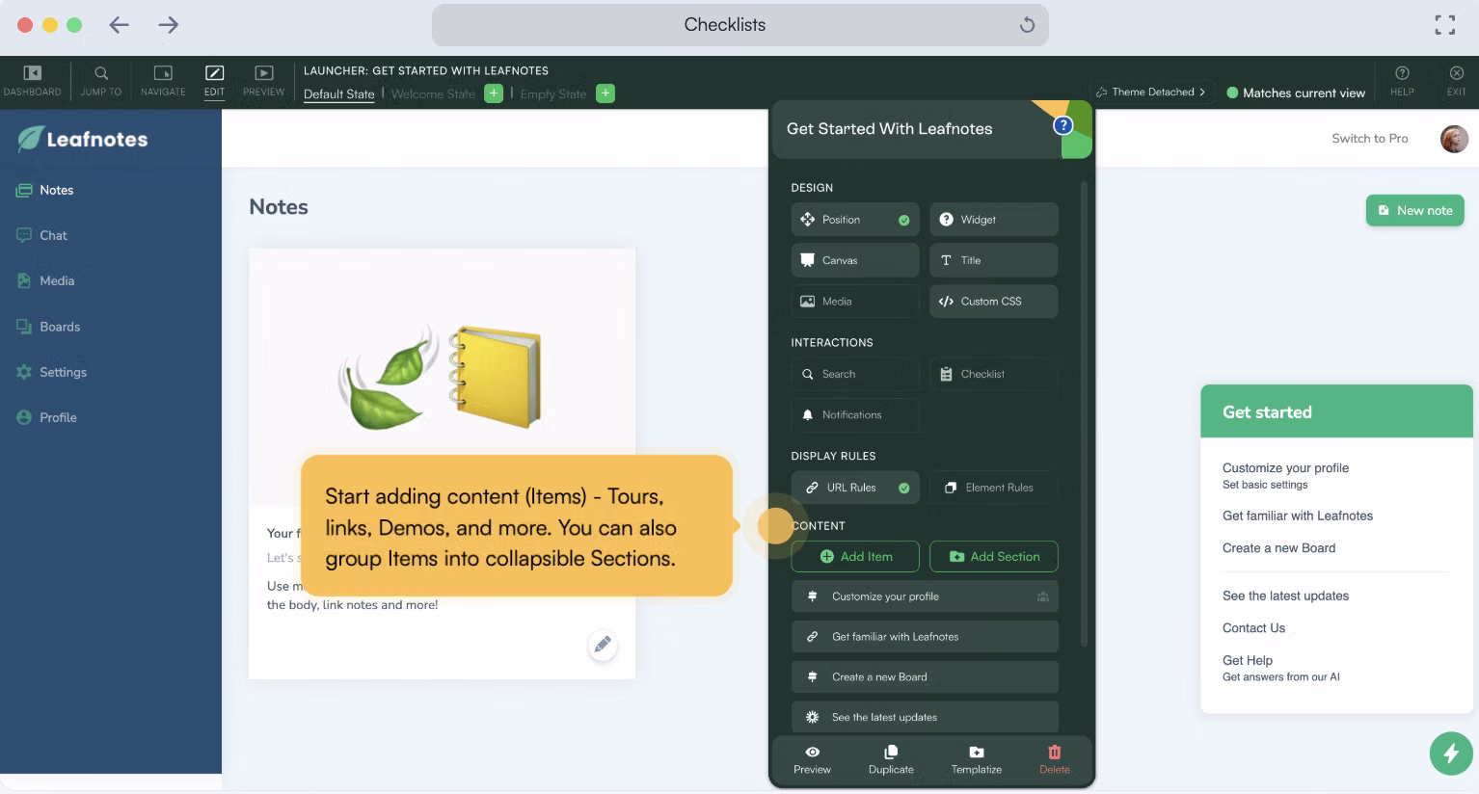
Task: Add a state after Welcome State
Action: click(494, 93)
